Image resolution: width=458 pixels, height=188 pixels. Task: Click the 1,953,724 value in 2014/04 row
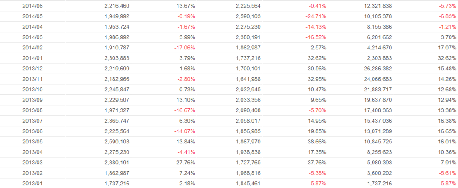(116, 27)
